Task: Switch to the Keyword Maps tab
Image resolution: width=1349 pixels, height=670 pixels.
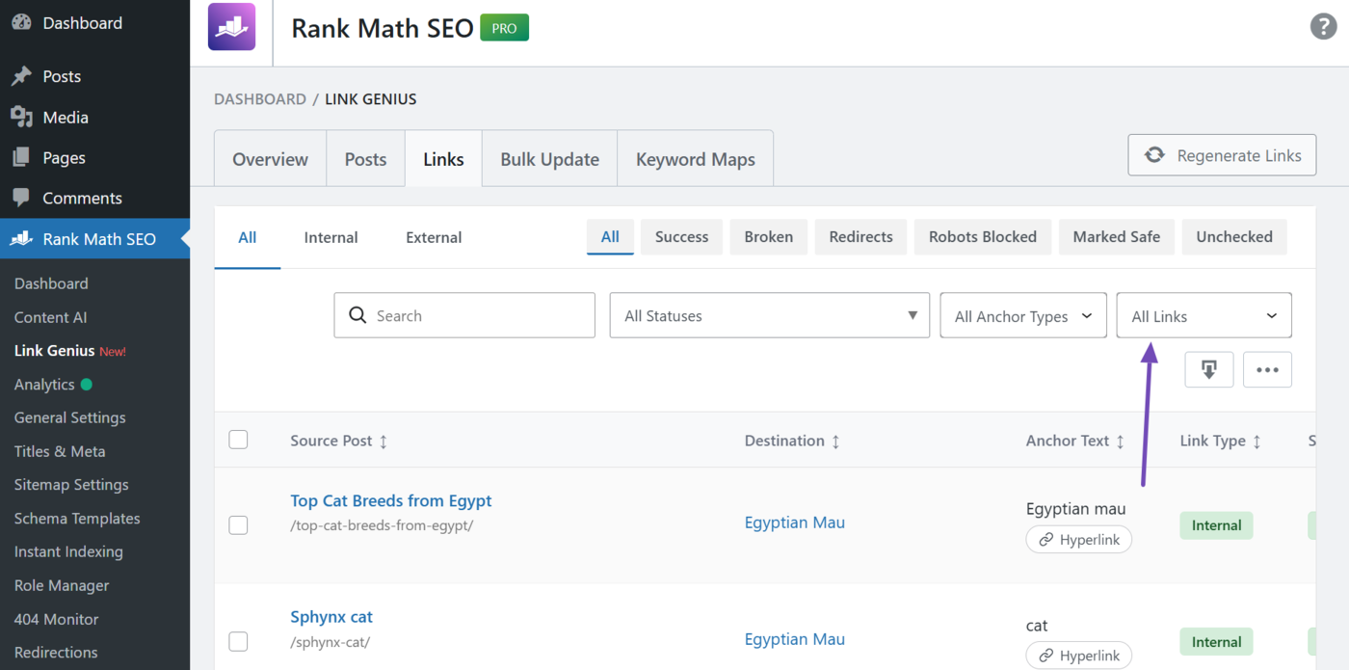Action: pos(695,159)
